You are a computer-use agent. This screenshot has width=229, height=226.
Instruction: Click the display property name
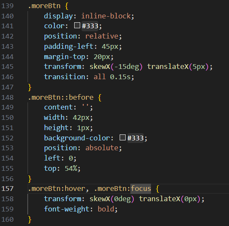point(58,16)
